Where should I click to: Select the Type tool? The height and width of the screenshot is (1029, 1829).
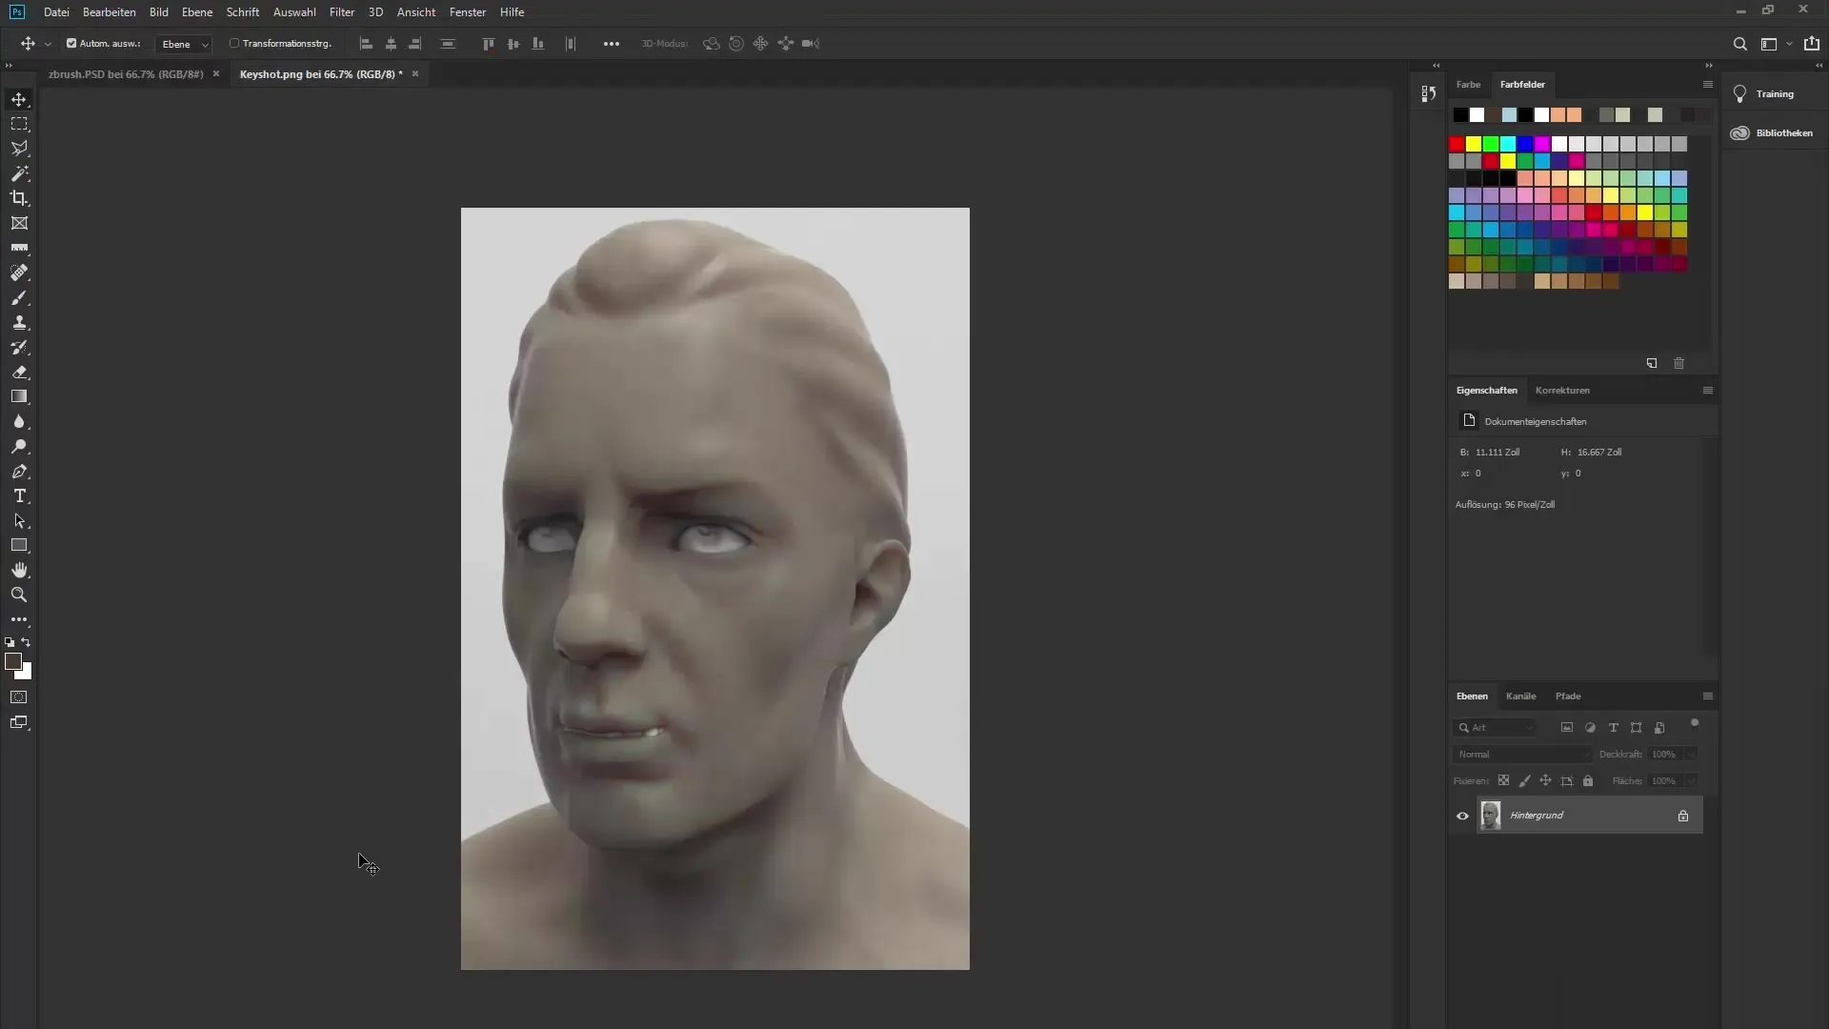click(19, 496)
